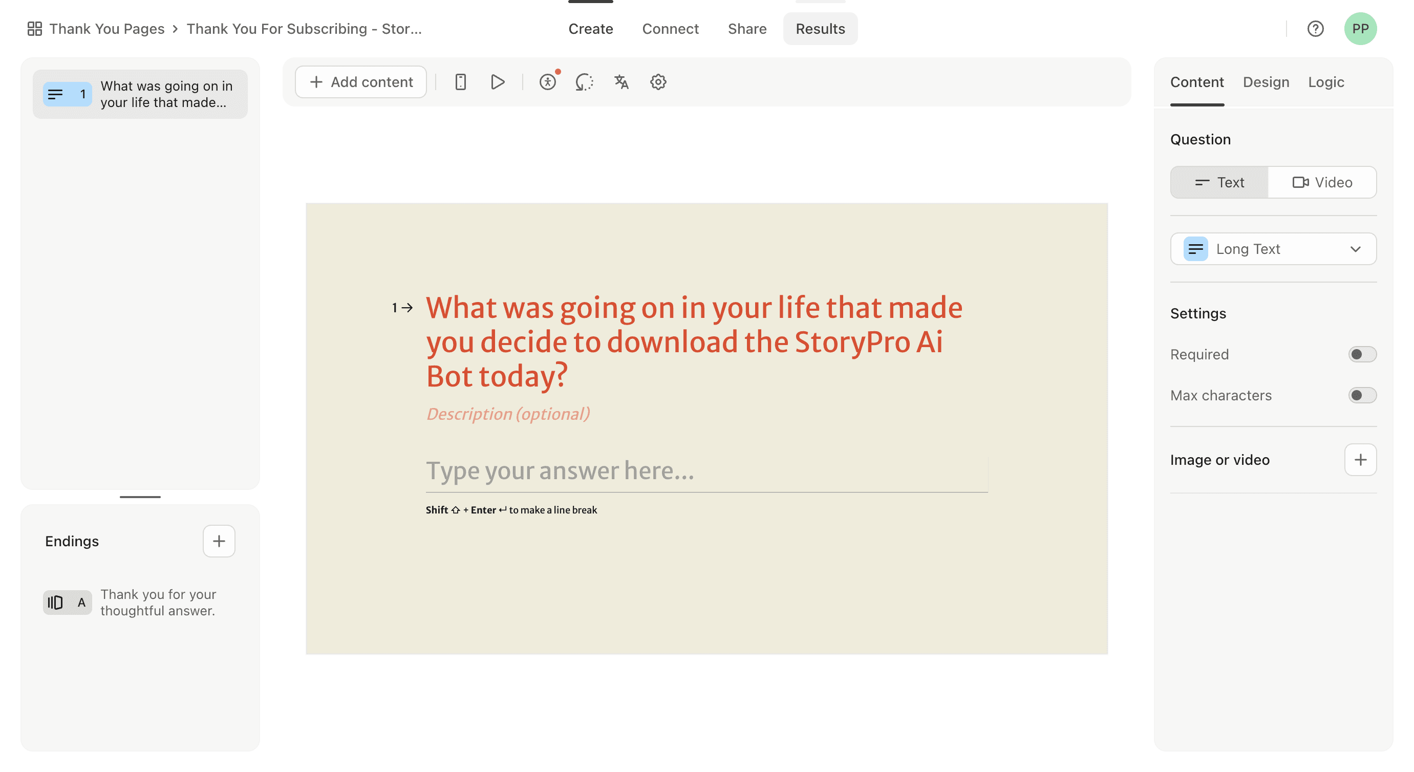Open the form settings gear
This screenshot has width=1414, height=772.
658,82
